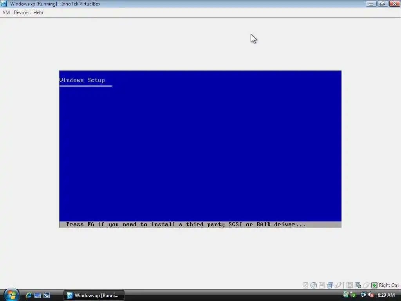This screenshot has width=401, height=301.
Task: Minimize the VirtualBox window
Action: [x=371, y=4]
